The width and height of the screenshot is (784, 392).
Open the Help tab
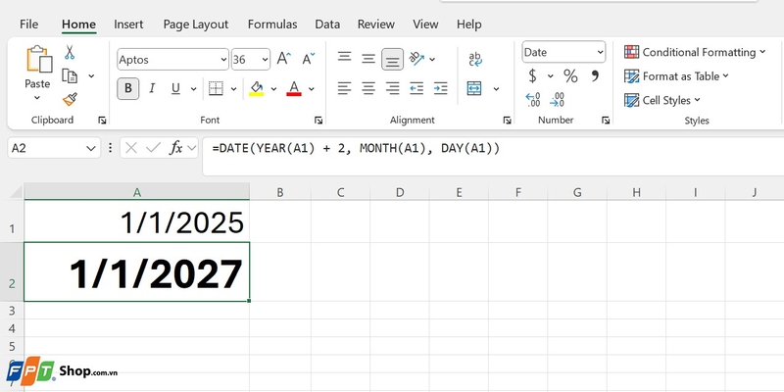pyautogui.click(x=469, y=24)
